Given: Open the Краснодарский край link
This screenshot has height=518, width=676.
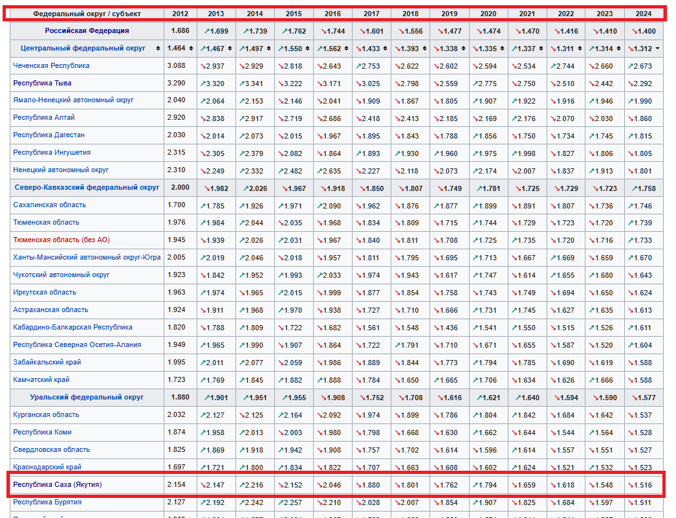Looking at the screenshot, I should [x=47, y=467].
